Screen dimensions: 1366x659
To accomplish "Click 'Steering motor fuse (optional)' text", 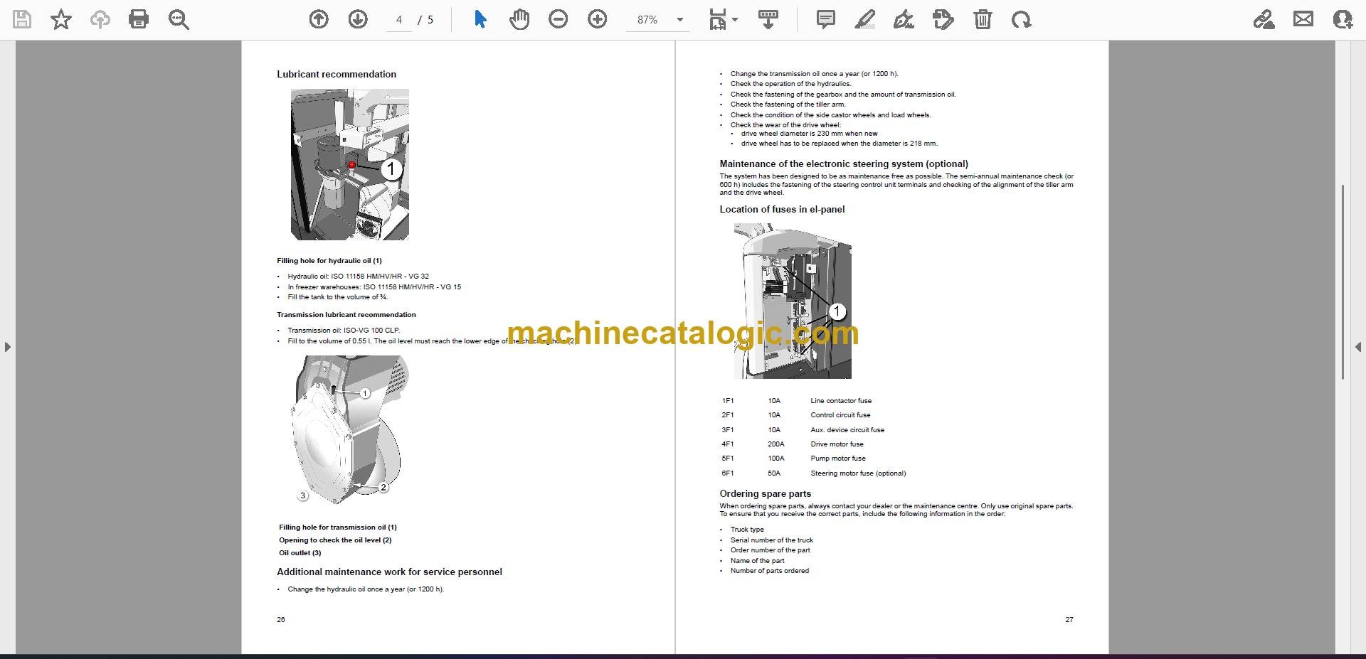I will (x=858, y=473).
